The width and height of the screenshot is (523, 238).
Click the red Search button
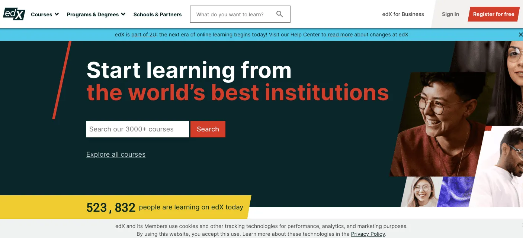point(208,129)
